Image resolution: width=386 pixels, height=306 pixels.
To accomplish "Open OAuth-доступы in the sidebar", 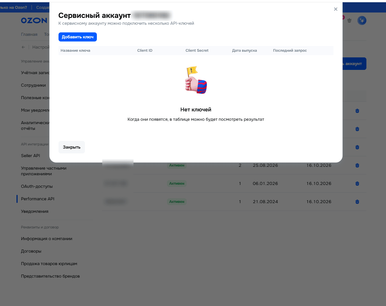I will pos(37,186).
